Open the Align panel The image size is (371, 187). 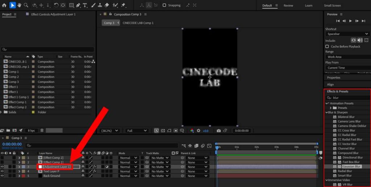[x=330, y=85]
